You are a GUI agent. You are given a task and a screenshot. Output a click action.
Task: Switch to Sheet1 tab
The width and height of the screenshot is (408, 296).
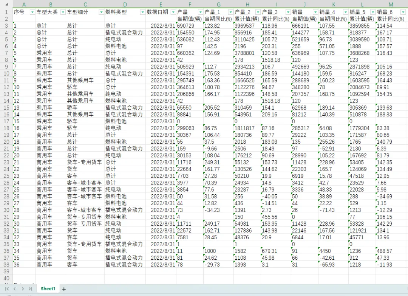48,289
